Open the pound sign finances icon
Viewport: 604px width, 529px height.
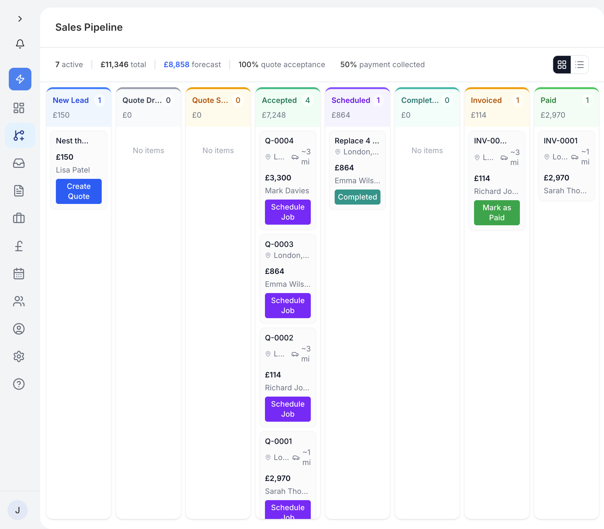(19, 246)
